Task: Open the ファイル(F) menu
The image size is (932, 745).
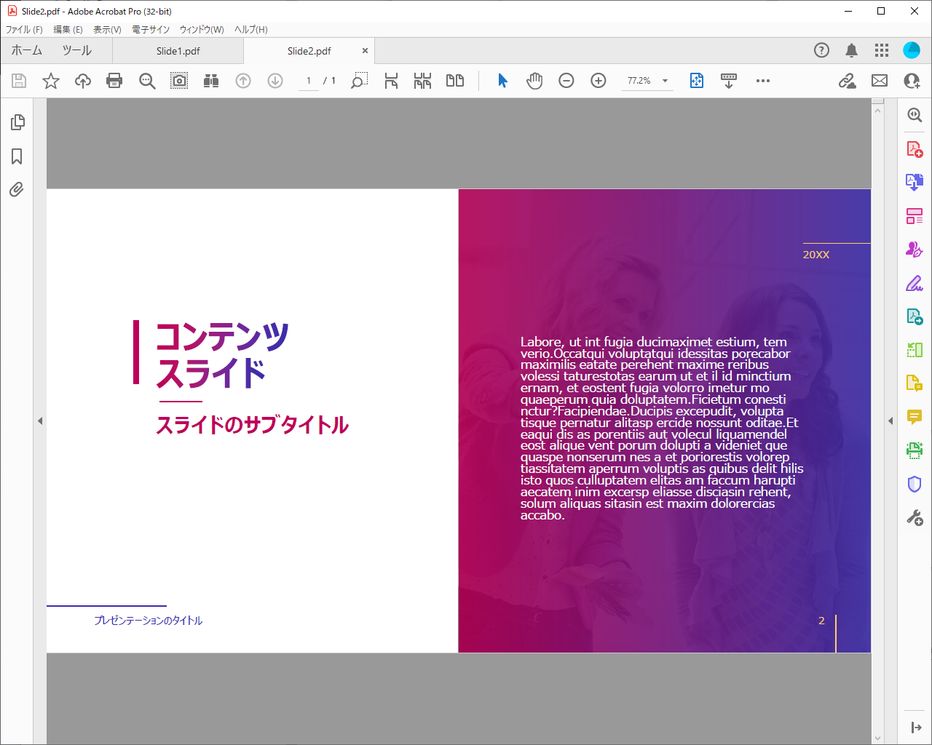Action: point(24,30)
